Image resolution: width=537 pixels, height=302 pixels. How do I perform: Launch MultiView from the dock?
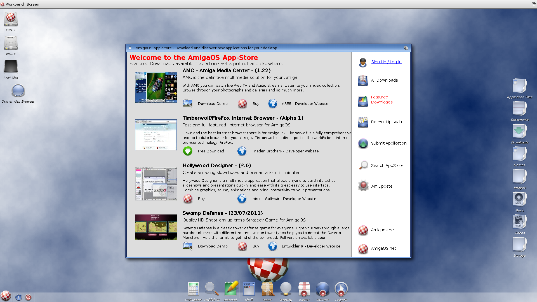[212, 289]
